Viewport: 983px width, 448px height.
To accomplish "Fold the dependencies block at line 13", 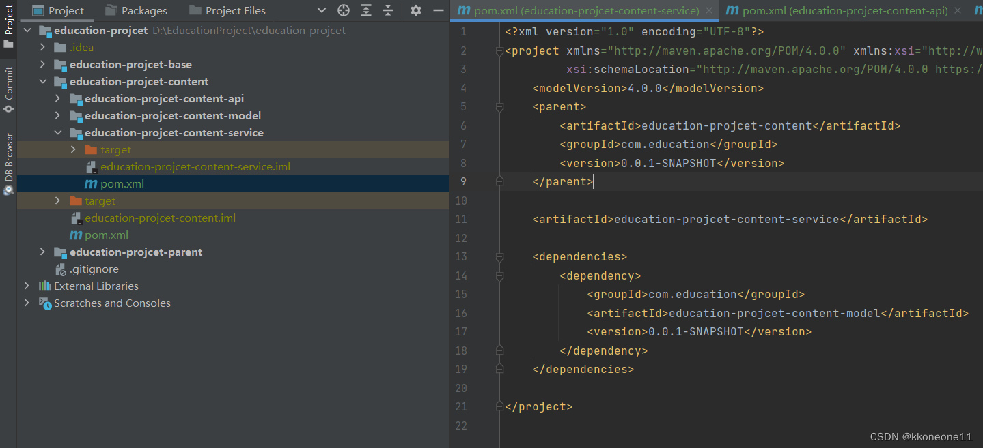I will (499, 257).
